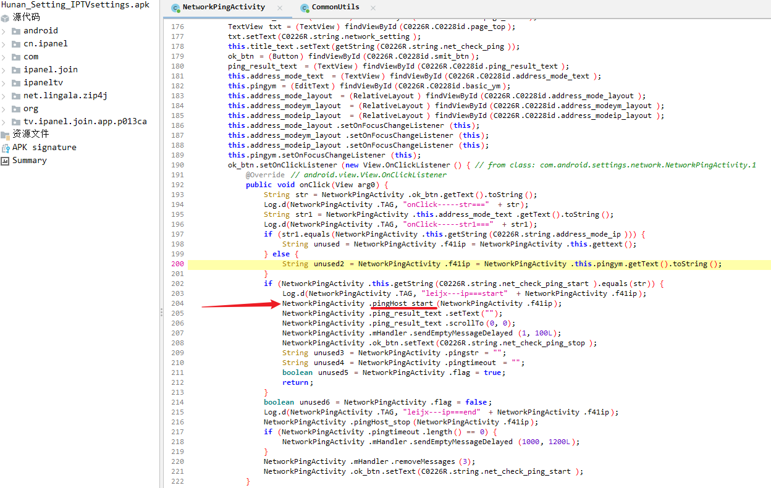Expand the net.lingala.zip4j package
Viewport: 771px width, 488px height.
click(4, 96)
